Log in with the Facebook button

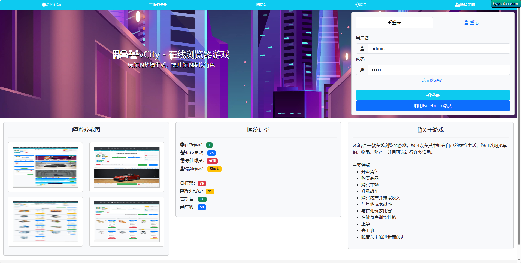(x=433, y=106)
